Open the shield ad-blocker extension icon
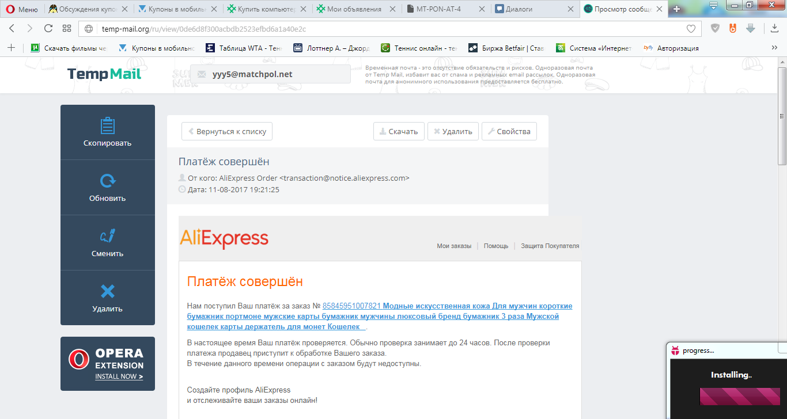The width and height of the screenshot is (787, 419). [x=715, y=28]
